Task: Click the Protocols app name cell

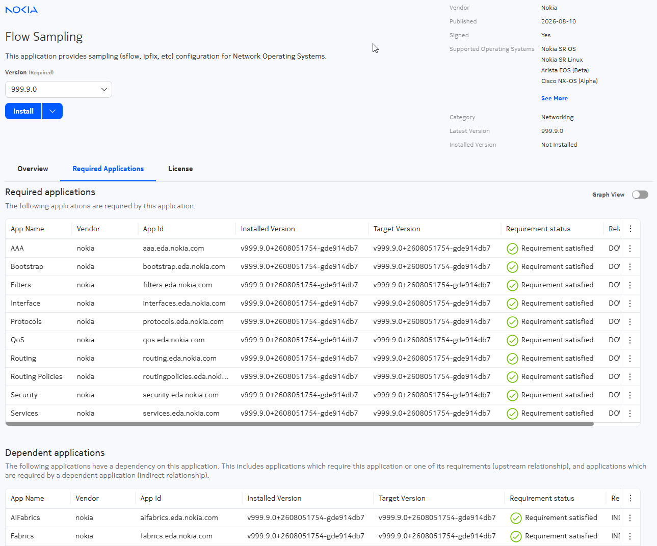Action: [x=26, y=322]
